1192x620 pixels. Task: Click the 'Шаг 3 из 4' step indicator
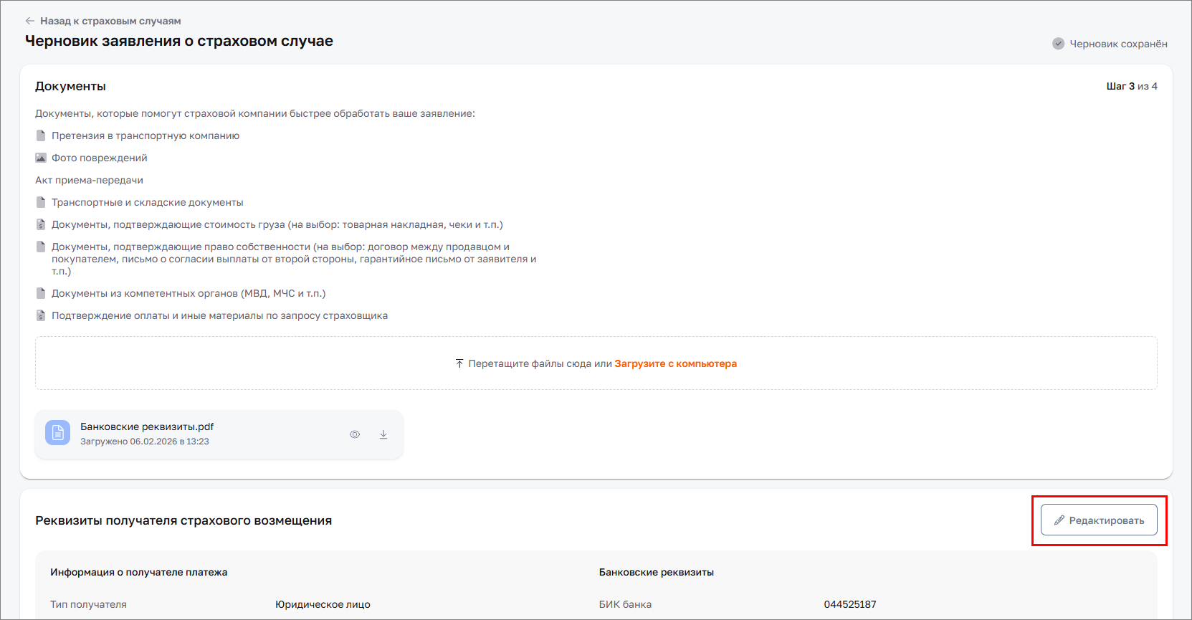[1132, 86]
